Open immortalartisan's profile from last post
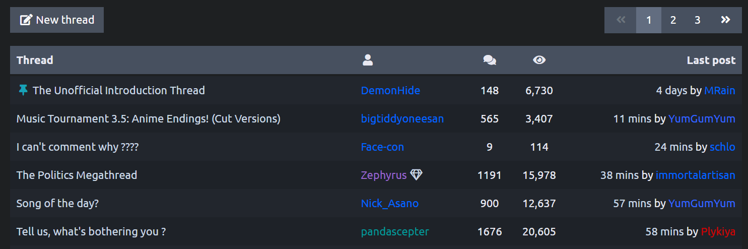Screen dimensions: 748x249 pos(695,175)
